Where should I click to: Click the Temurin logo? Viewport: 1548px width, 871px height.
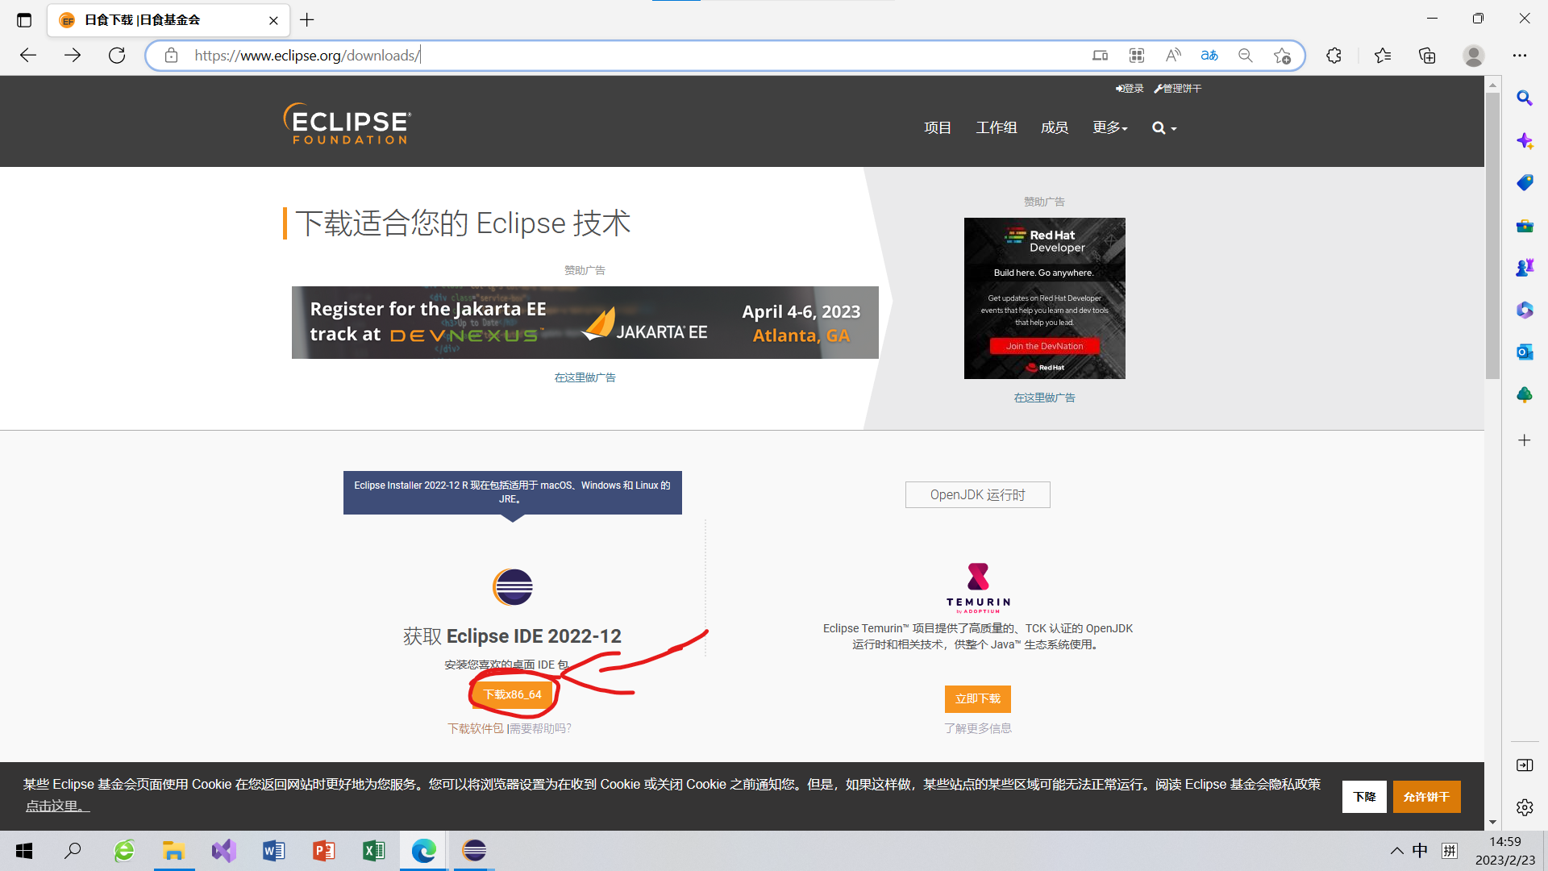tap(978, 588)
